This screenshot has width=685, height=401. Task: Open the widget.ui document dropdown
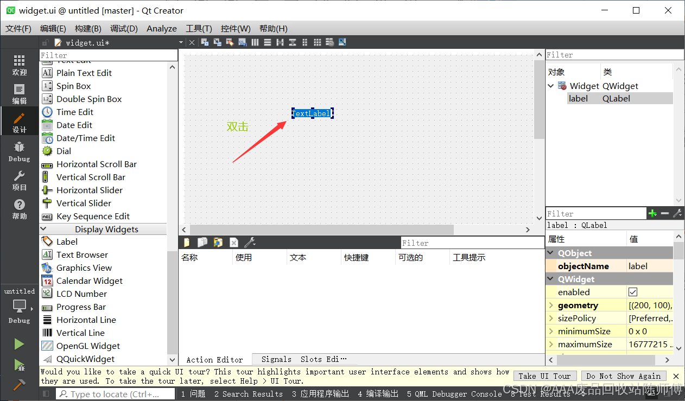[x=181, y=42]
